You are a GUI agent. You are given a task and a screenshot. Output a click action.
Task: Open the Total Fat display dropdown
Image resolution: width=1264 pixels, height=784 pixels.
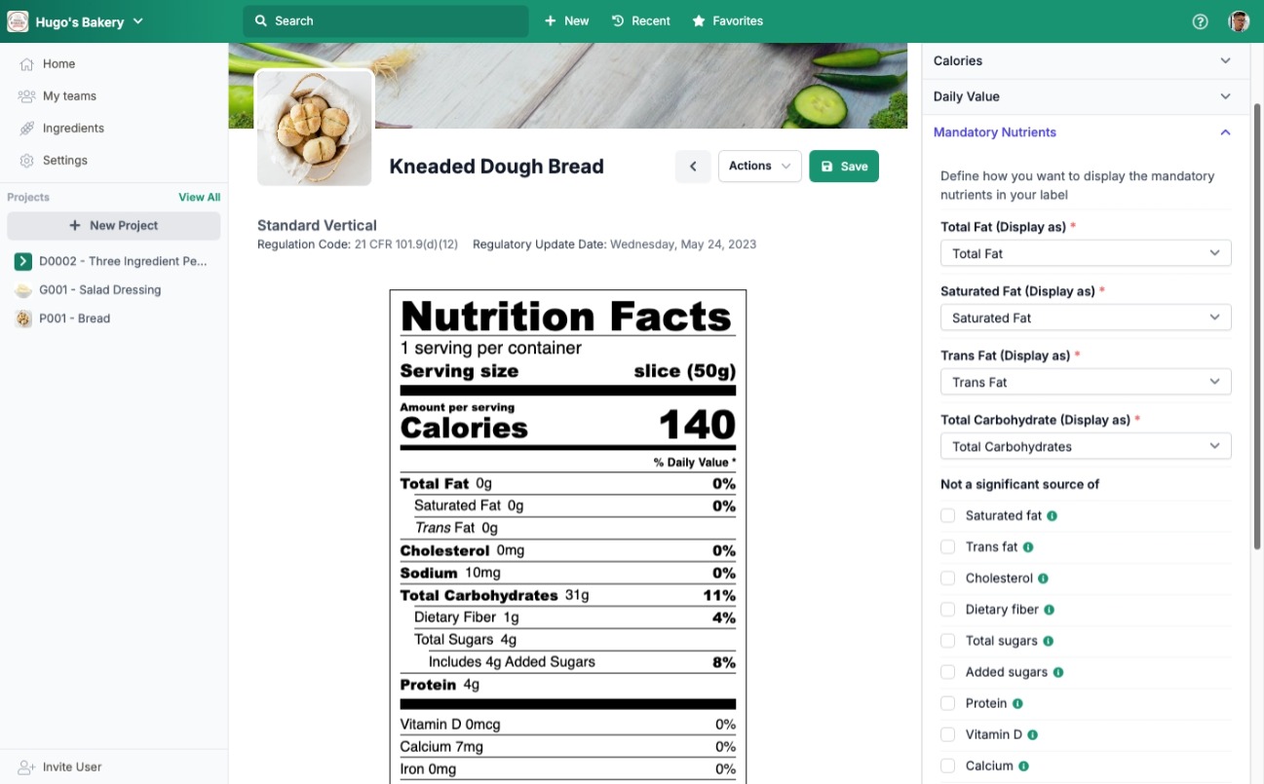(1085, 252)
